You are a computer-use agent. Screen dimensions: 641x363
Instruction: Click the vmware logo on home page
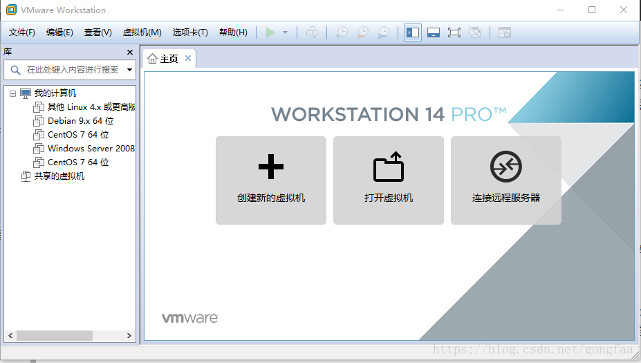pos(190,318)
